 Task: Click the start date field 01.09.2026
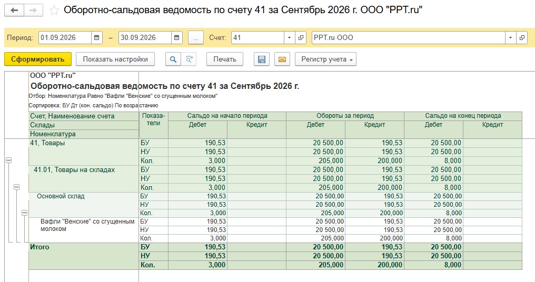coord(65,37)
